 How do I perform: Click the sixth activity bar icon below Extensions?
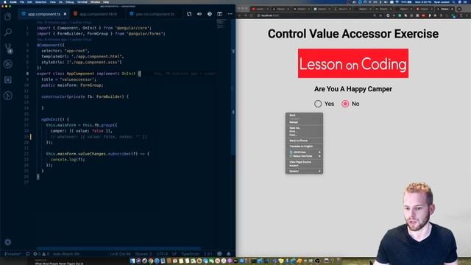[8, 96]
